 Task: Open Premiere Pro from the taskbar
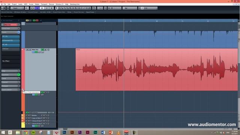[80, 132]
